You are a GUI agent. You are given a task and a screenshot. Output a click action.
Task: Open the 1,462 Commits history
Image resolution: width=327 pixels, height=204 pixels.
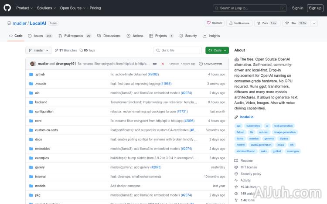point(211,64)
